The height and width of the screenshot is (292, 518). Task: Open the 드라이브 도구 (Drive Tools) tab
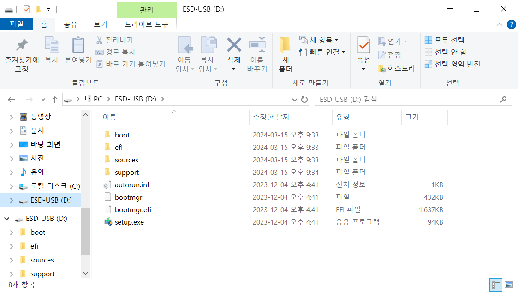pyautogui.click(x=146, y=25)
